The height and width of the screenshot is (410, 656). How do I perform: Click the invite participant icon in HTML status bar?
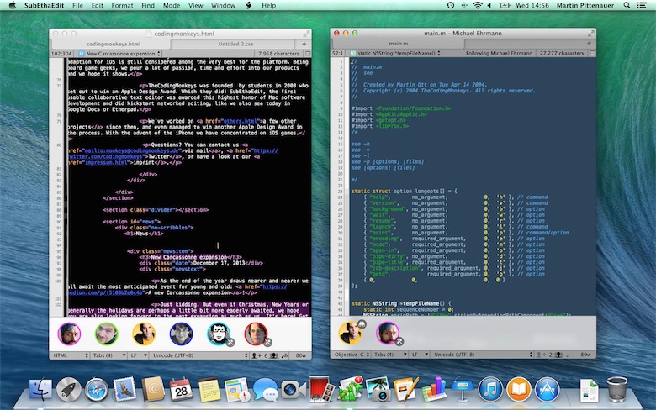[255, 355]
